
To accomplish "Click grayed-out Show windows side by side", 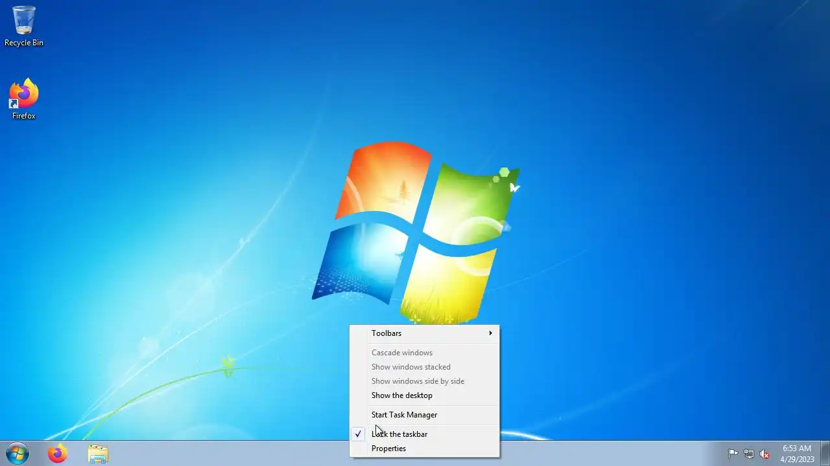I will click(x=425, y=381).
